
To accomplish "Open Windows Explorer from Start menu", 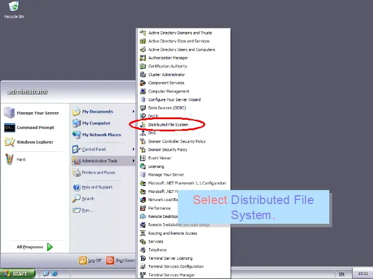I will click(29, 142).
